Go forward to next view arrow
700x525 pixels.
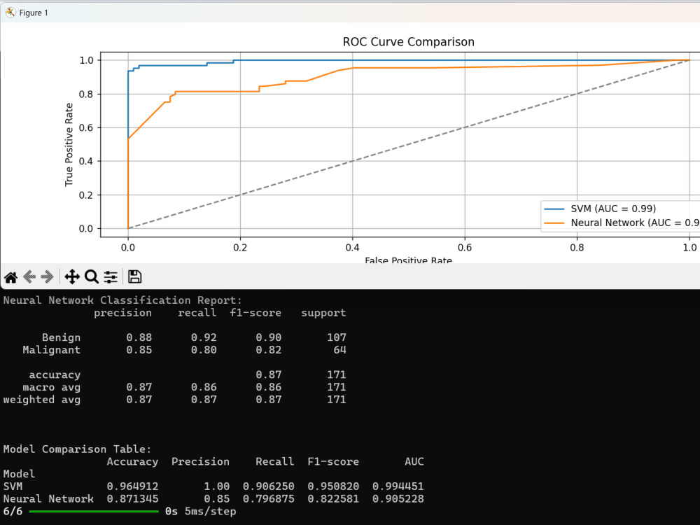(x=48, y=277)
